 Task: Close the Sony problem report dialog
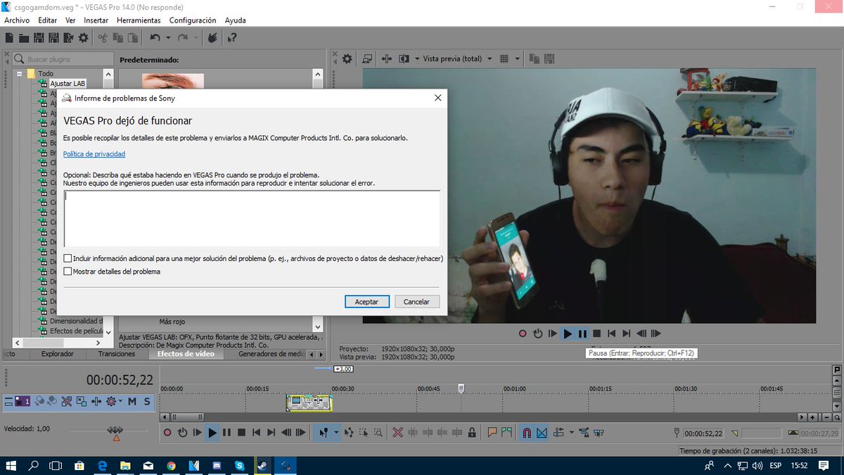437,98
